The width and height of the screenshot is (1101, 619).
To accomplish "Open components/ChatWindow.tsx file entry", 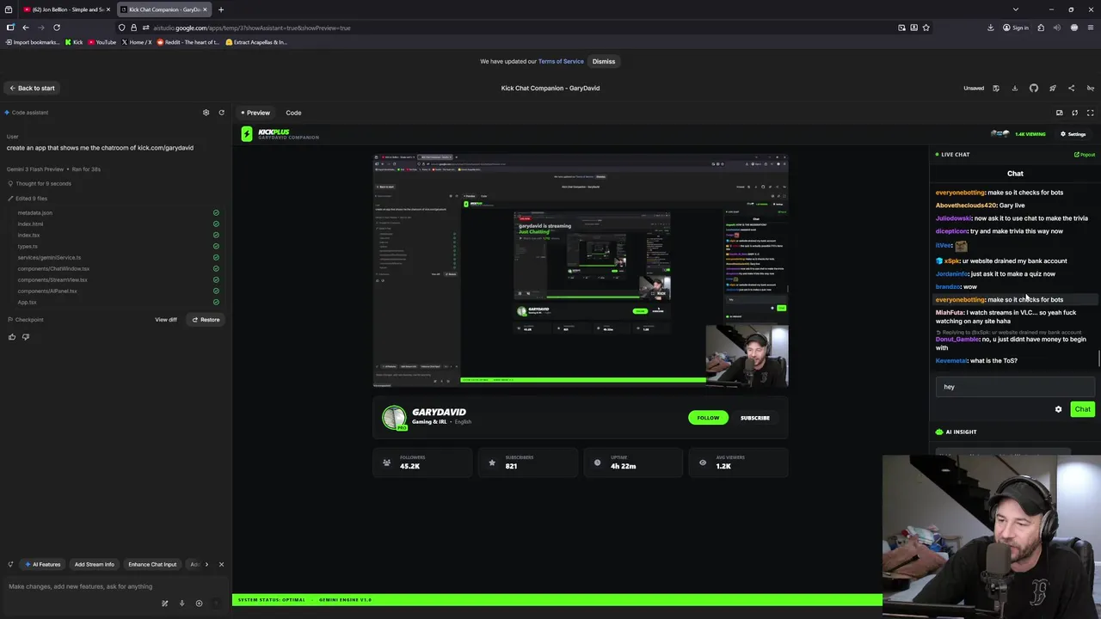I will pos(53,268).
